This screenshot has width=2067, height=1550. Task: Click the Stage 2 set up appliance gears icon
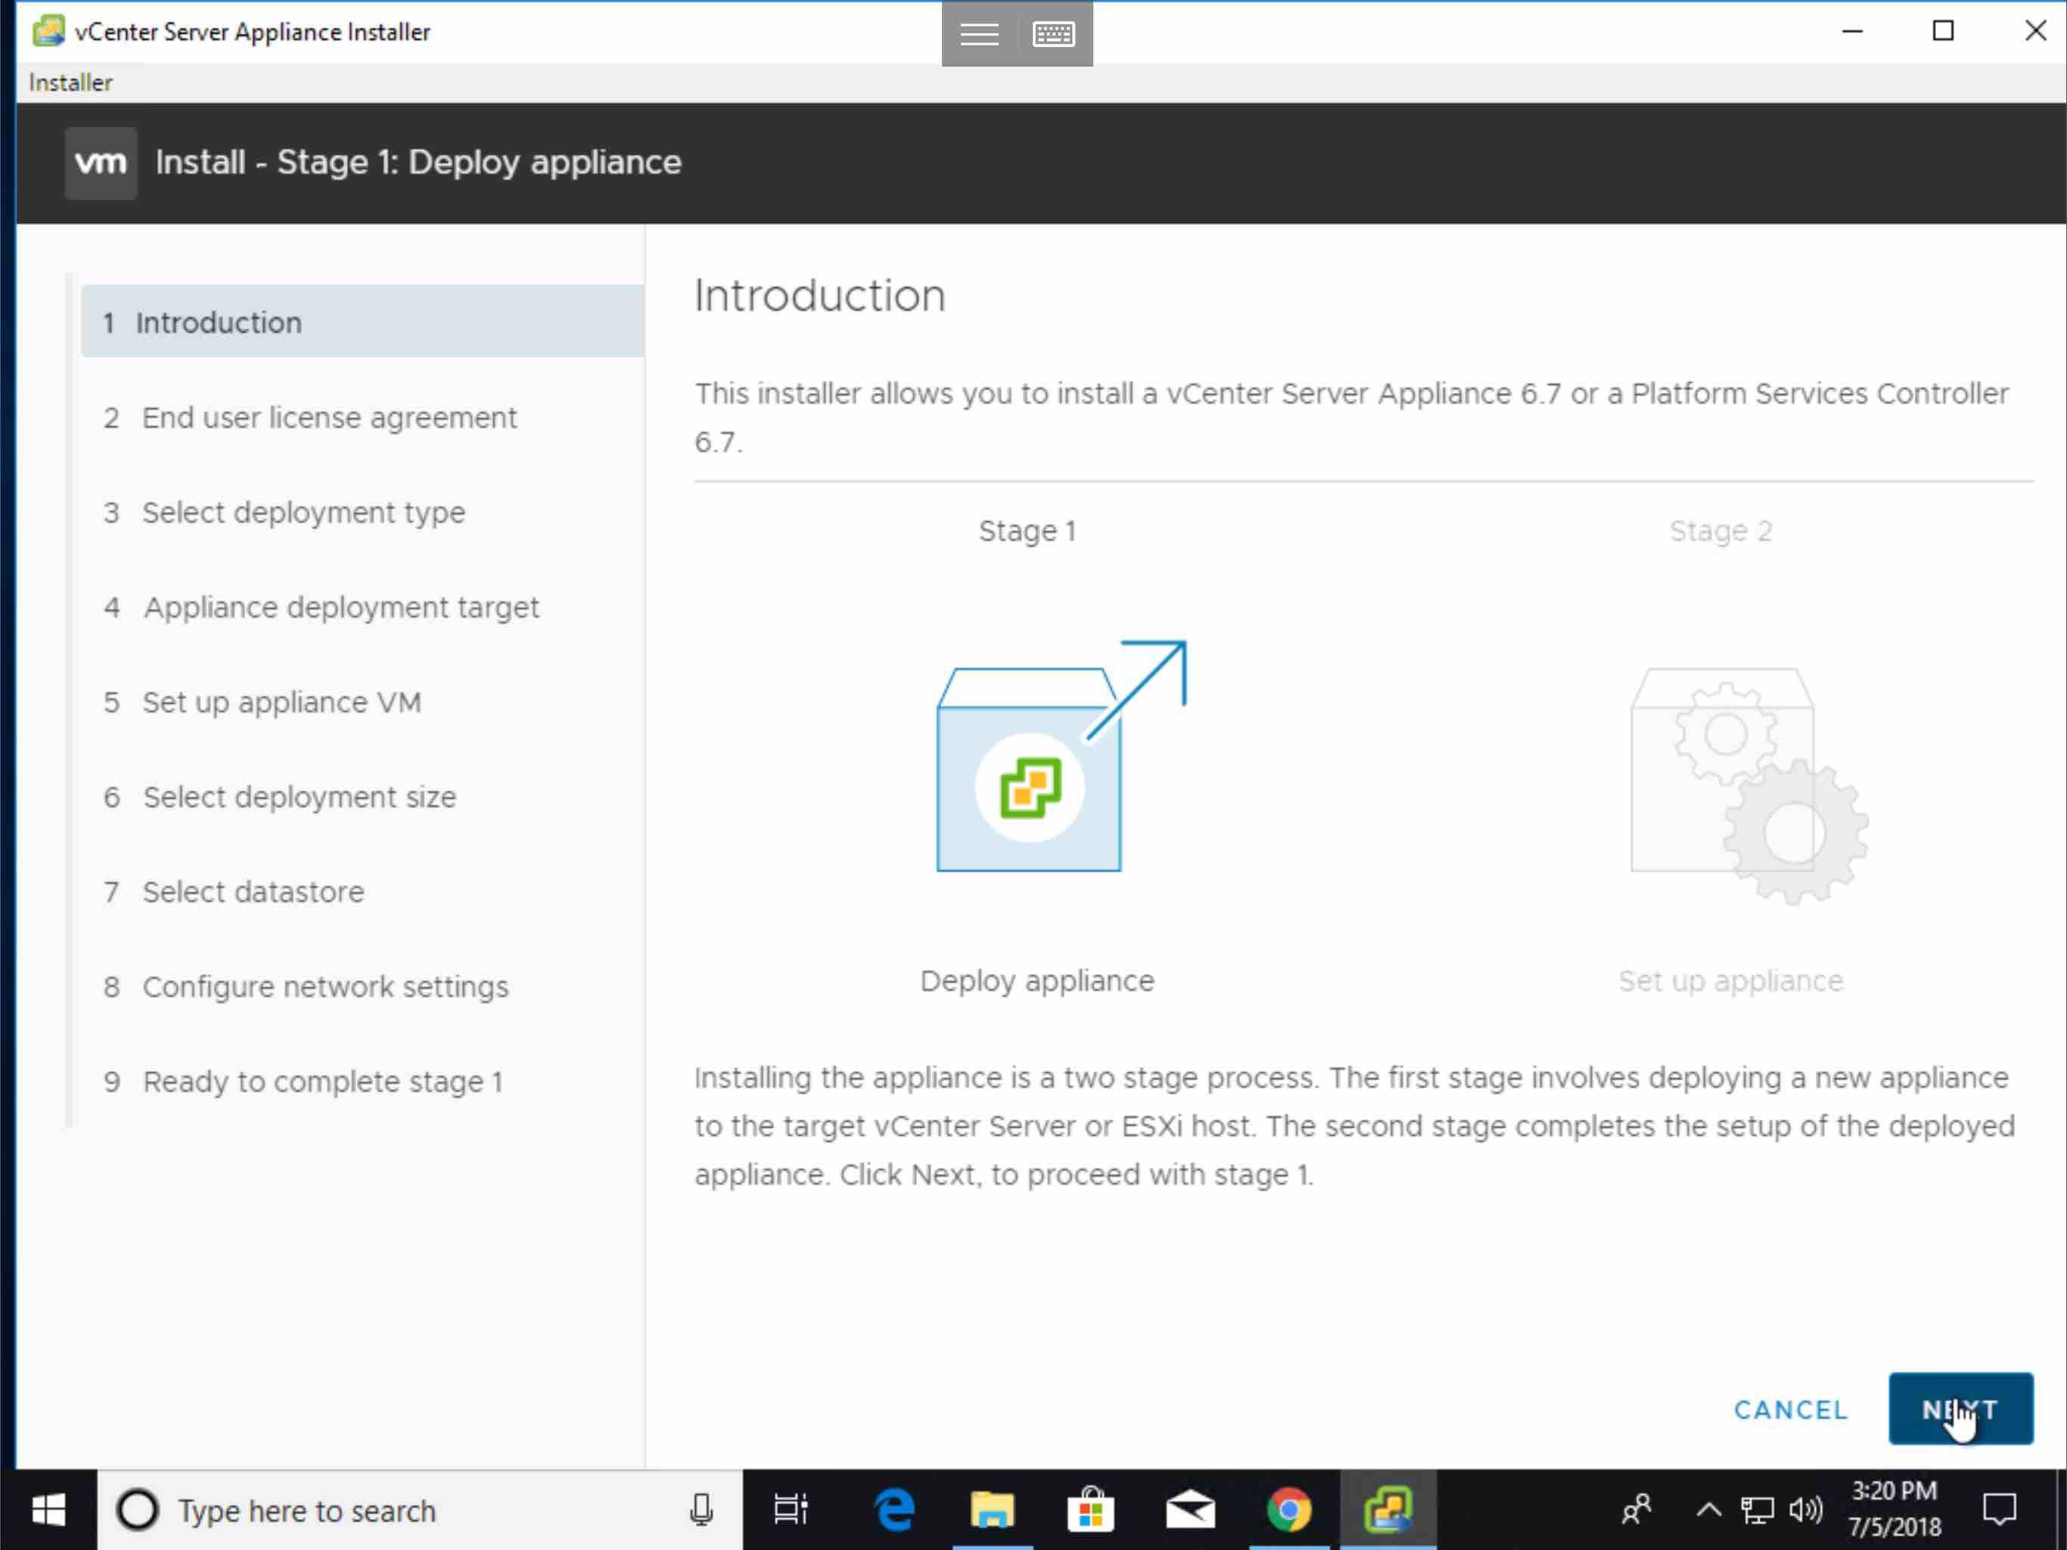(x=1748, y=786)
